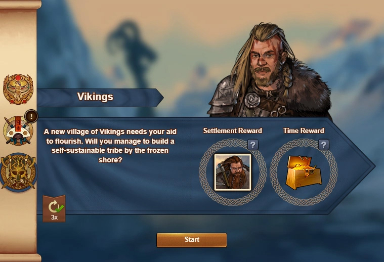Select the Feudal Japan fan emblem
Screen dimensions: 384x262
tap(18, 131)
